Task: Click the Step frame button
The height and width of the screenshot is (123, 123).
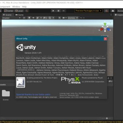Action: tap(64, 11)
